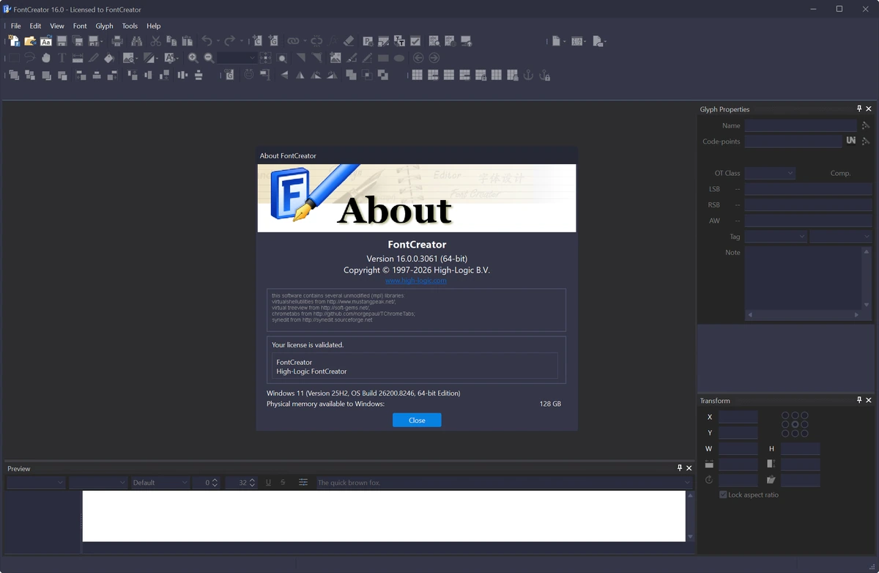Open the Default dropdown in Preview panel
This screenshot has height=573, width=879.
[x=160, y=482]
